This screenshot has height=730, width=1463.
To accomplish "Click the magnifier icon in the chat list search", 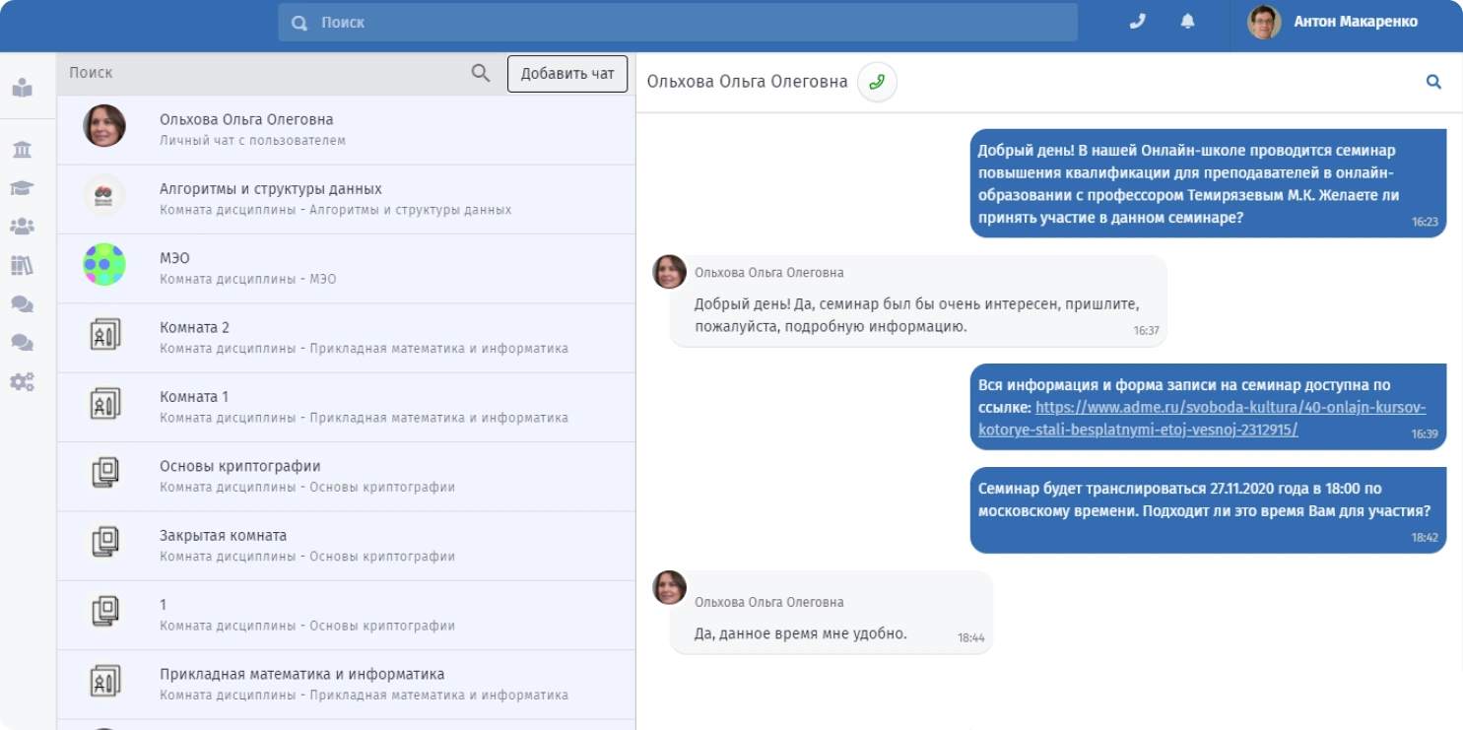I will point(481,73).
